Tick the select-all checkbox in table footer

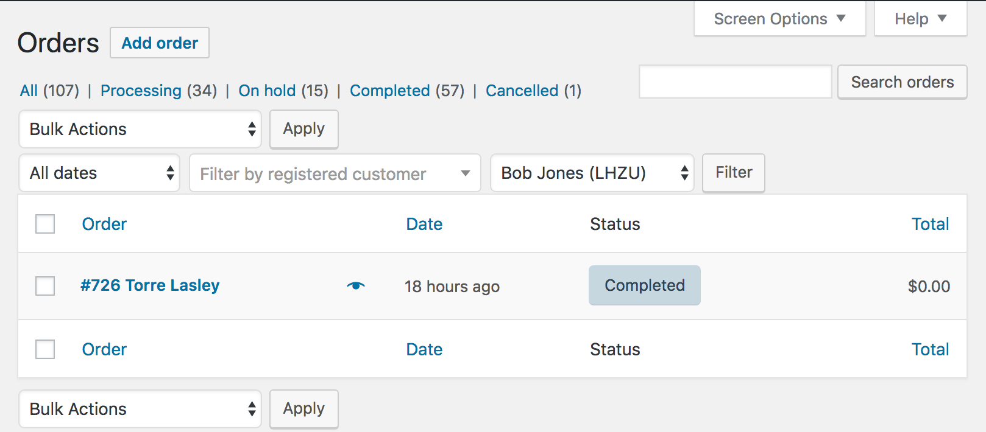click(45, 349)
